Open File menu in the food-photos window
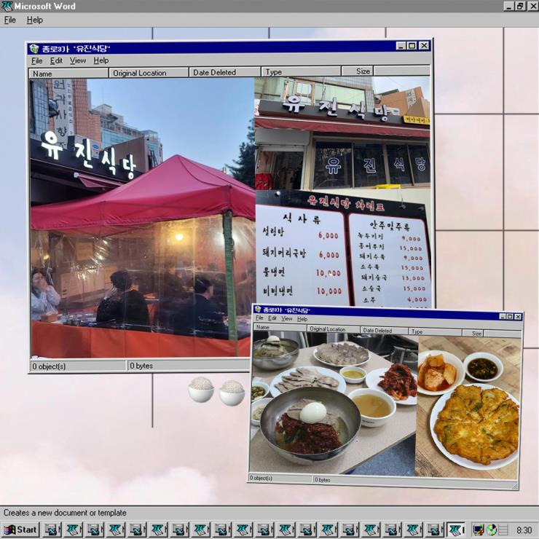This screenshot has height=539, width=539. (259, 318)
